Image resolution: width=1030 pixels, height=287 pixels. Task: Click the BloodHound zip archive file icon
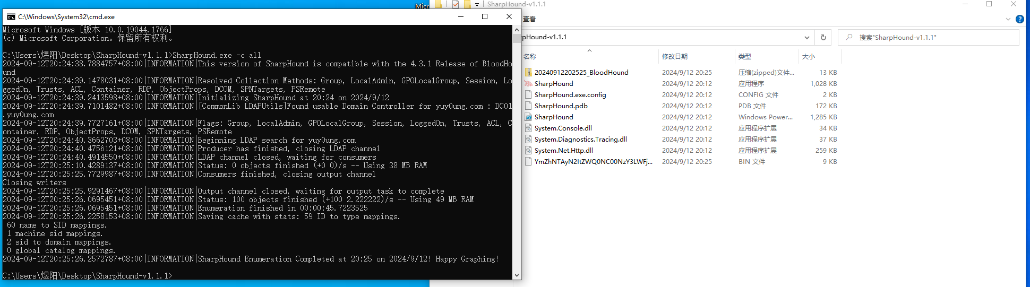[528, 73]
